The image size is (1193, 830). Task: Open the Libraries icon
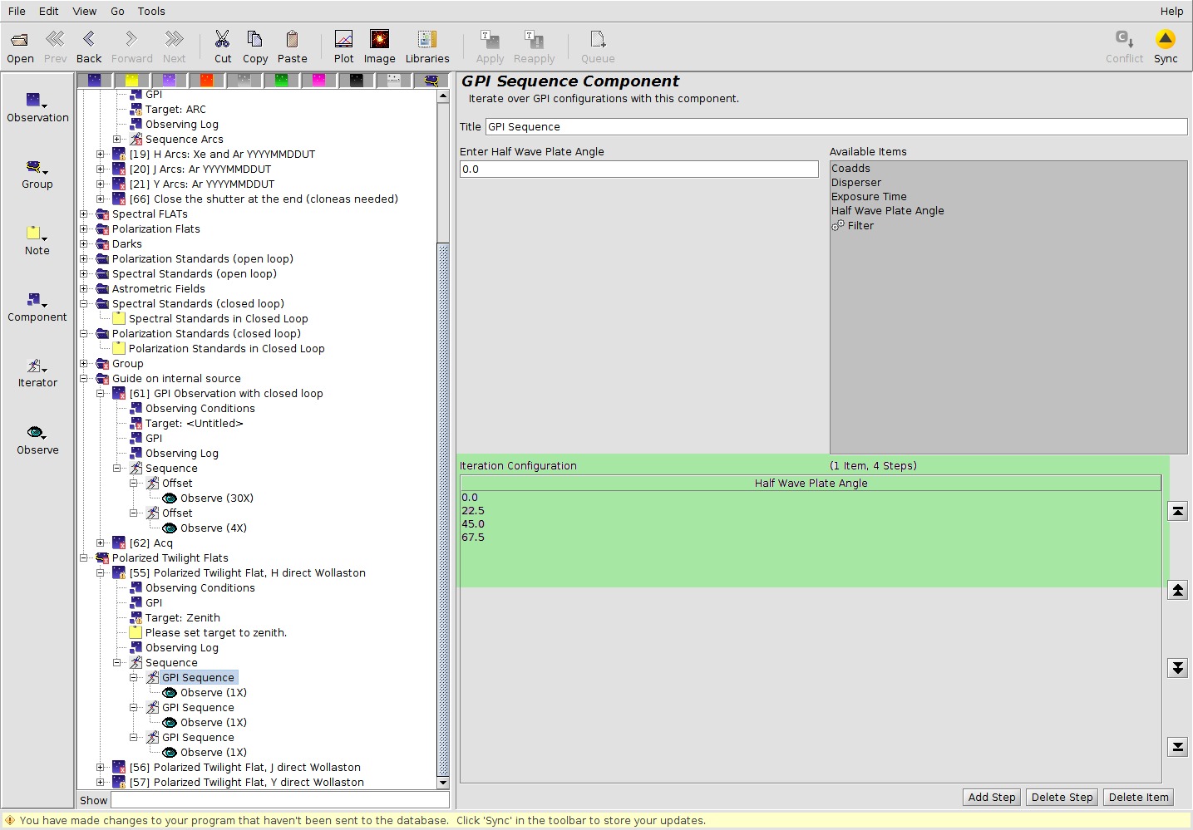[x=427, y=39]
